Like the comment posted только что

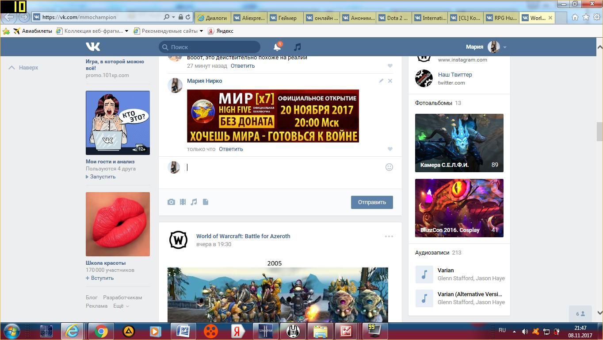click(390, 149)
